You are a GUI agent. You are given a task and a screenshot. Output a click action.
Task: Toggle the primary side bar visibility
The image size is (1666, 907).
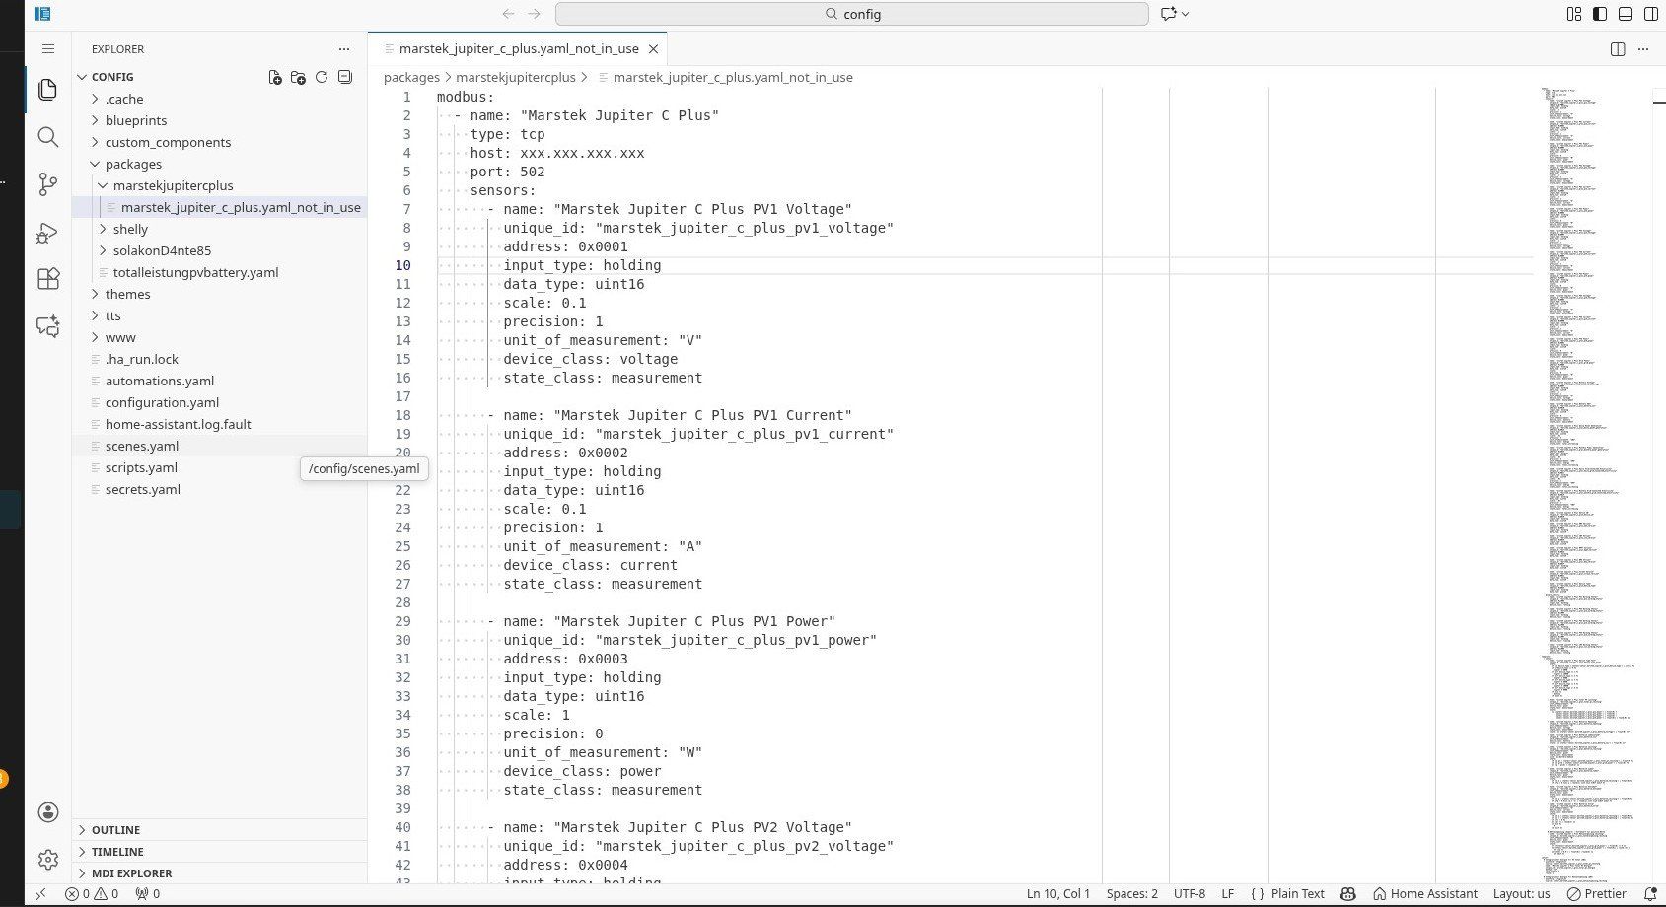click(x=1600, y=14)
